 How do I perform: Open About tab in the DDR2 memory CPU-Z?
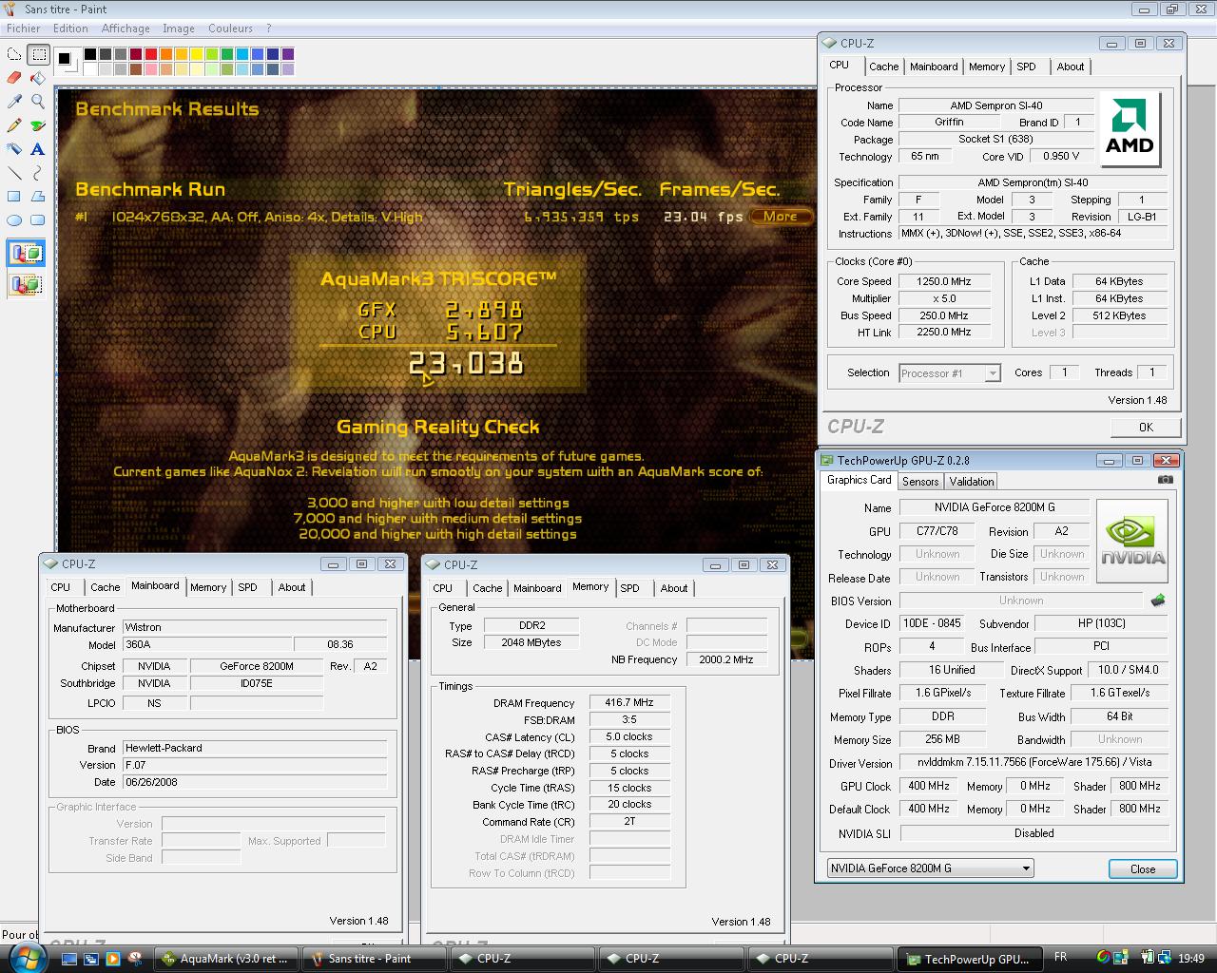coord(674,588)
